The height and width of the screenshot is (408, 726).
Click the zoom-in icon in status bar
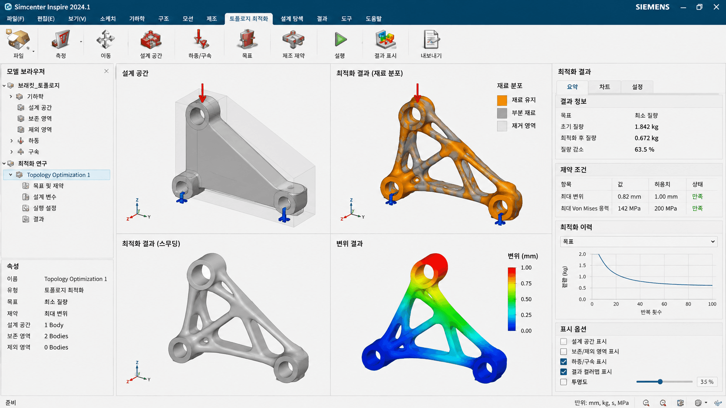pos(646,403)
